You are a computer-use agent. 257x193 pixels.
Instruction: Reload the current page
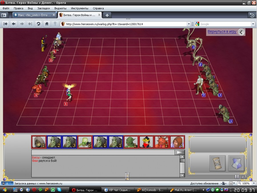point(39,24)
